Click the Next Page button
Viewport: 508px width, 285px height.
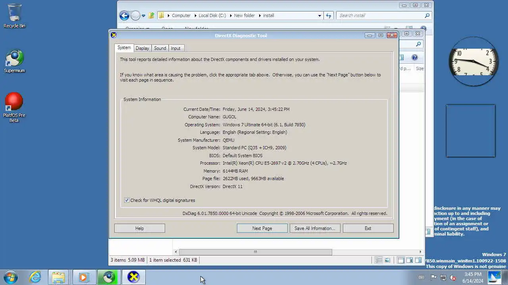coord(262,228)
